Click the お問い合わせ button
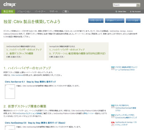The height and width of the screenshot is (130, 144). 96,21
